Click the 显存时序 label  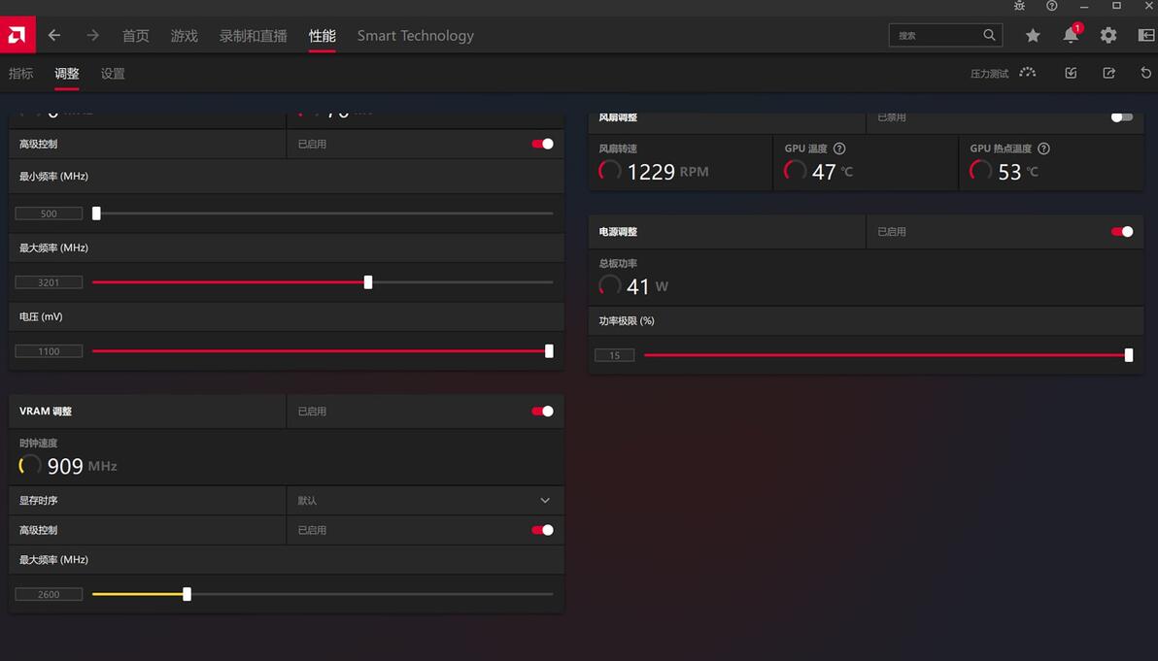[x=38, y=500]
